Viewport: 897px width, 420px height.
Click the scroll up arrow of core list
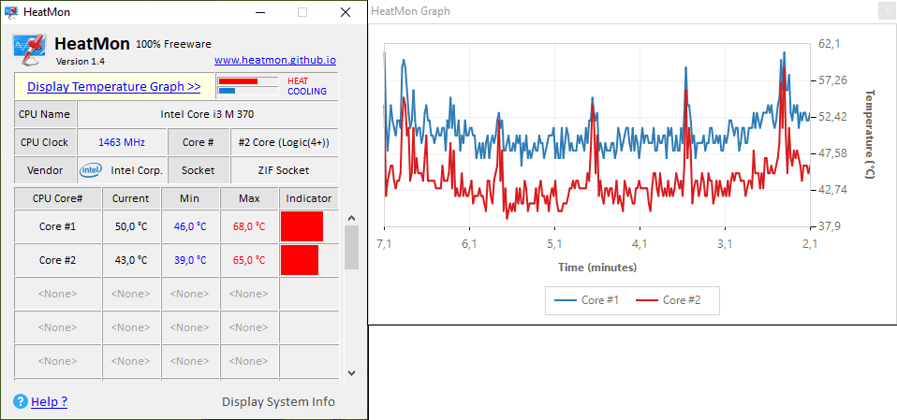click(352, 218)
